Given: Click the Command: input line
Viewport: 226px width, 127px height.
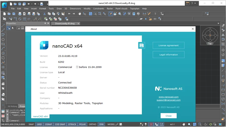Looking at the screenshot, I should [x=17, y=121].
